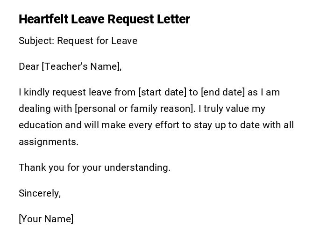Click the word "Dear" in the greeting
The height and width of the screenshot is (248, 327).
(x=29, y=66)
